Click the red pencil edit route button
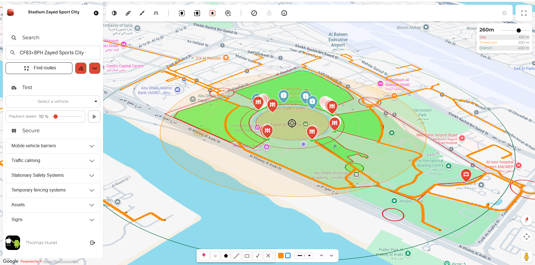This screenshot has width=535, height=265. coord(81,68)
